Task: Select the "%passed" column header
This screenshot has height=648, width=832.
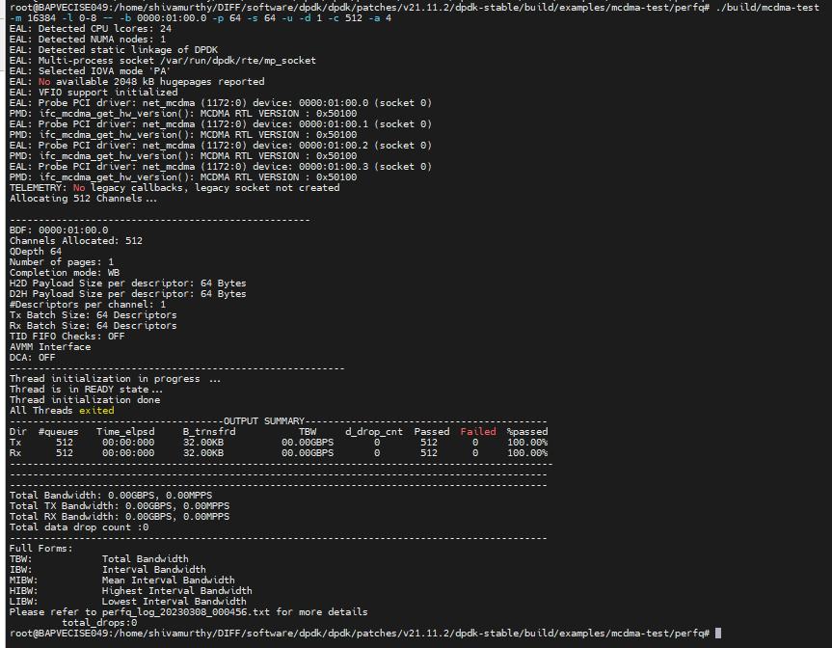Action: (x=527, y=432)
